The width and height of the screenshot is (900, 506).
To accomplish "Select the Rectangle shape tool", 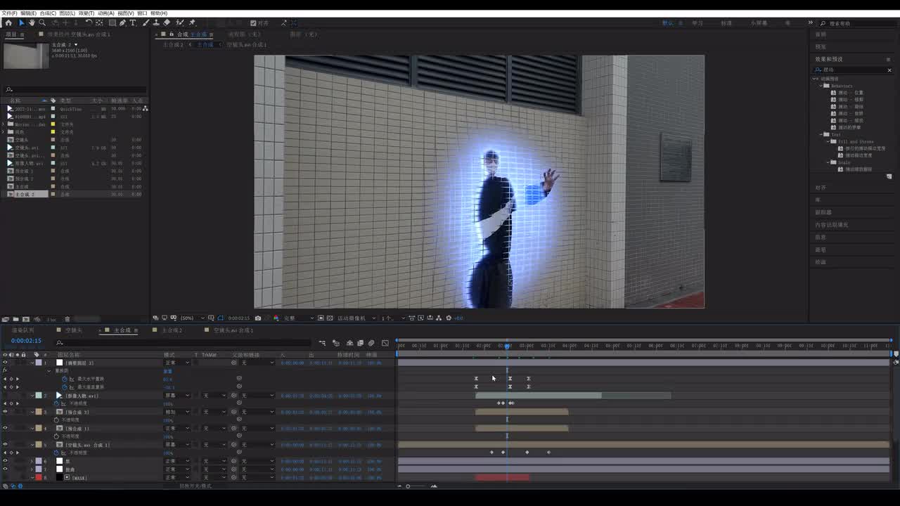I will (x=112, y=22).
